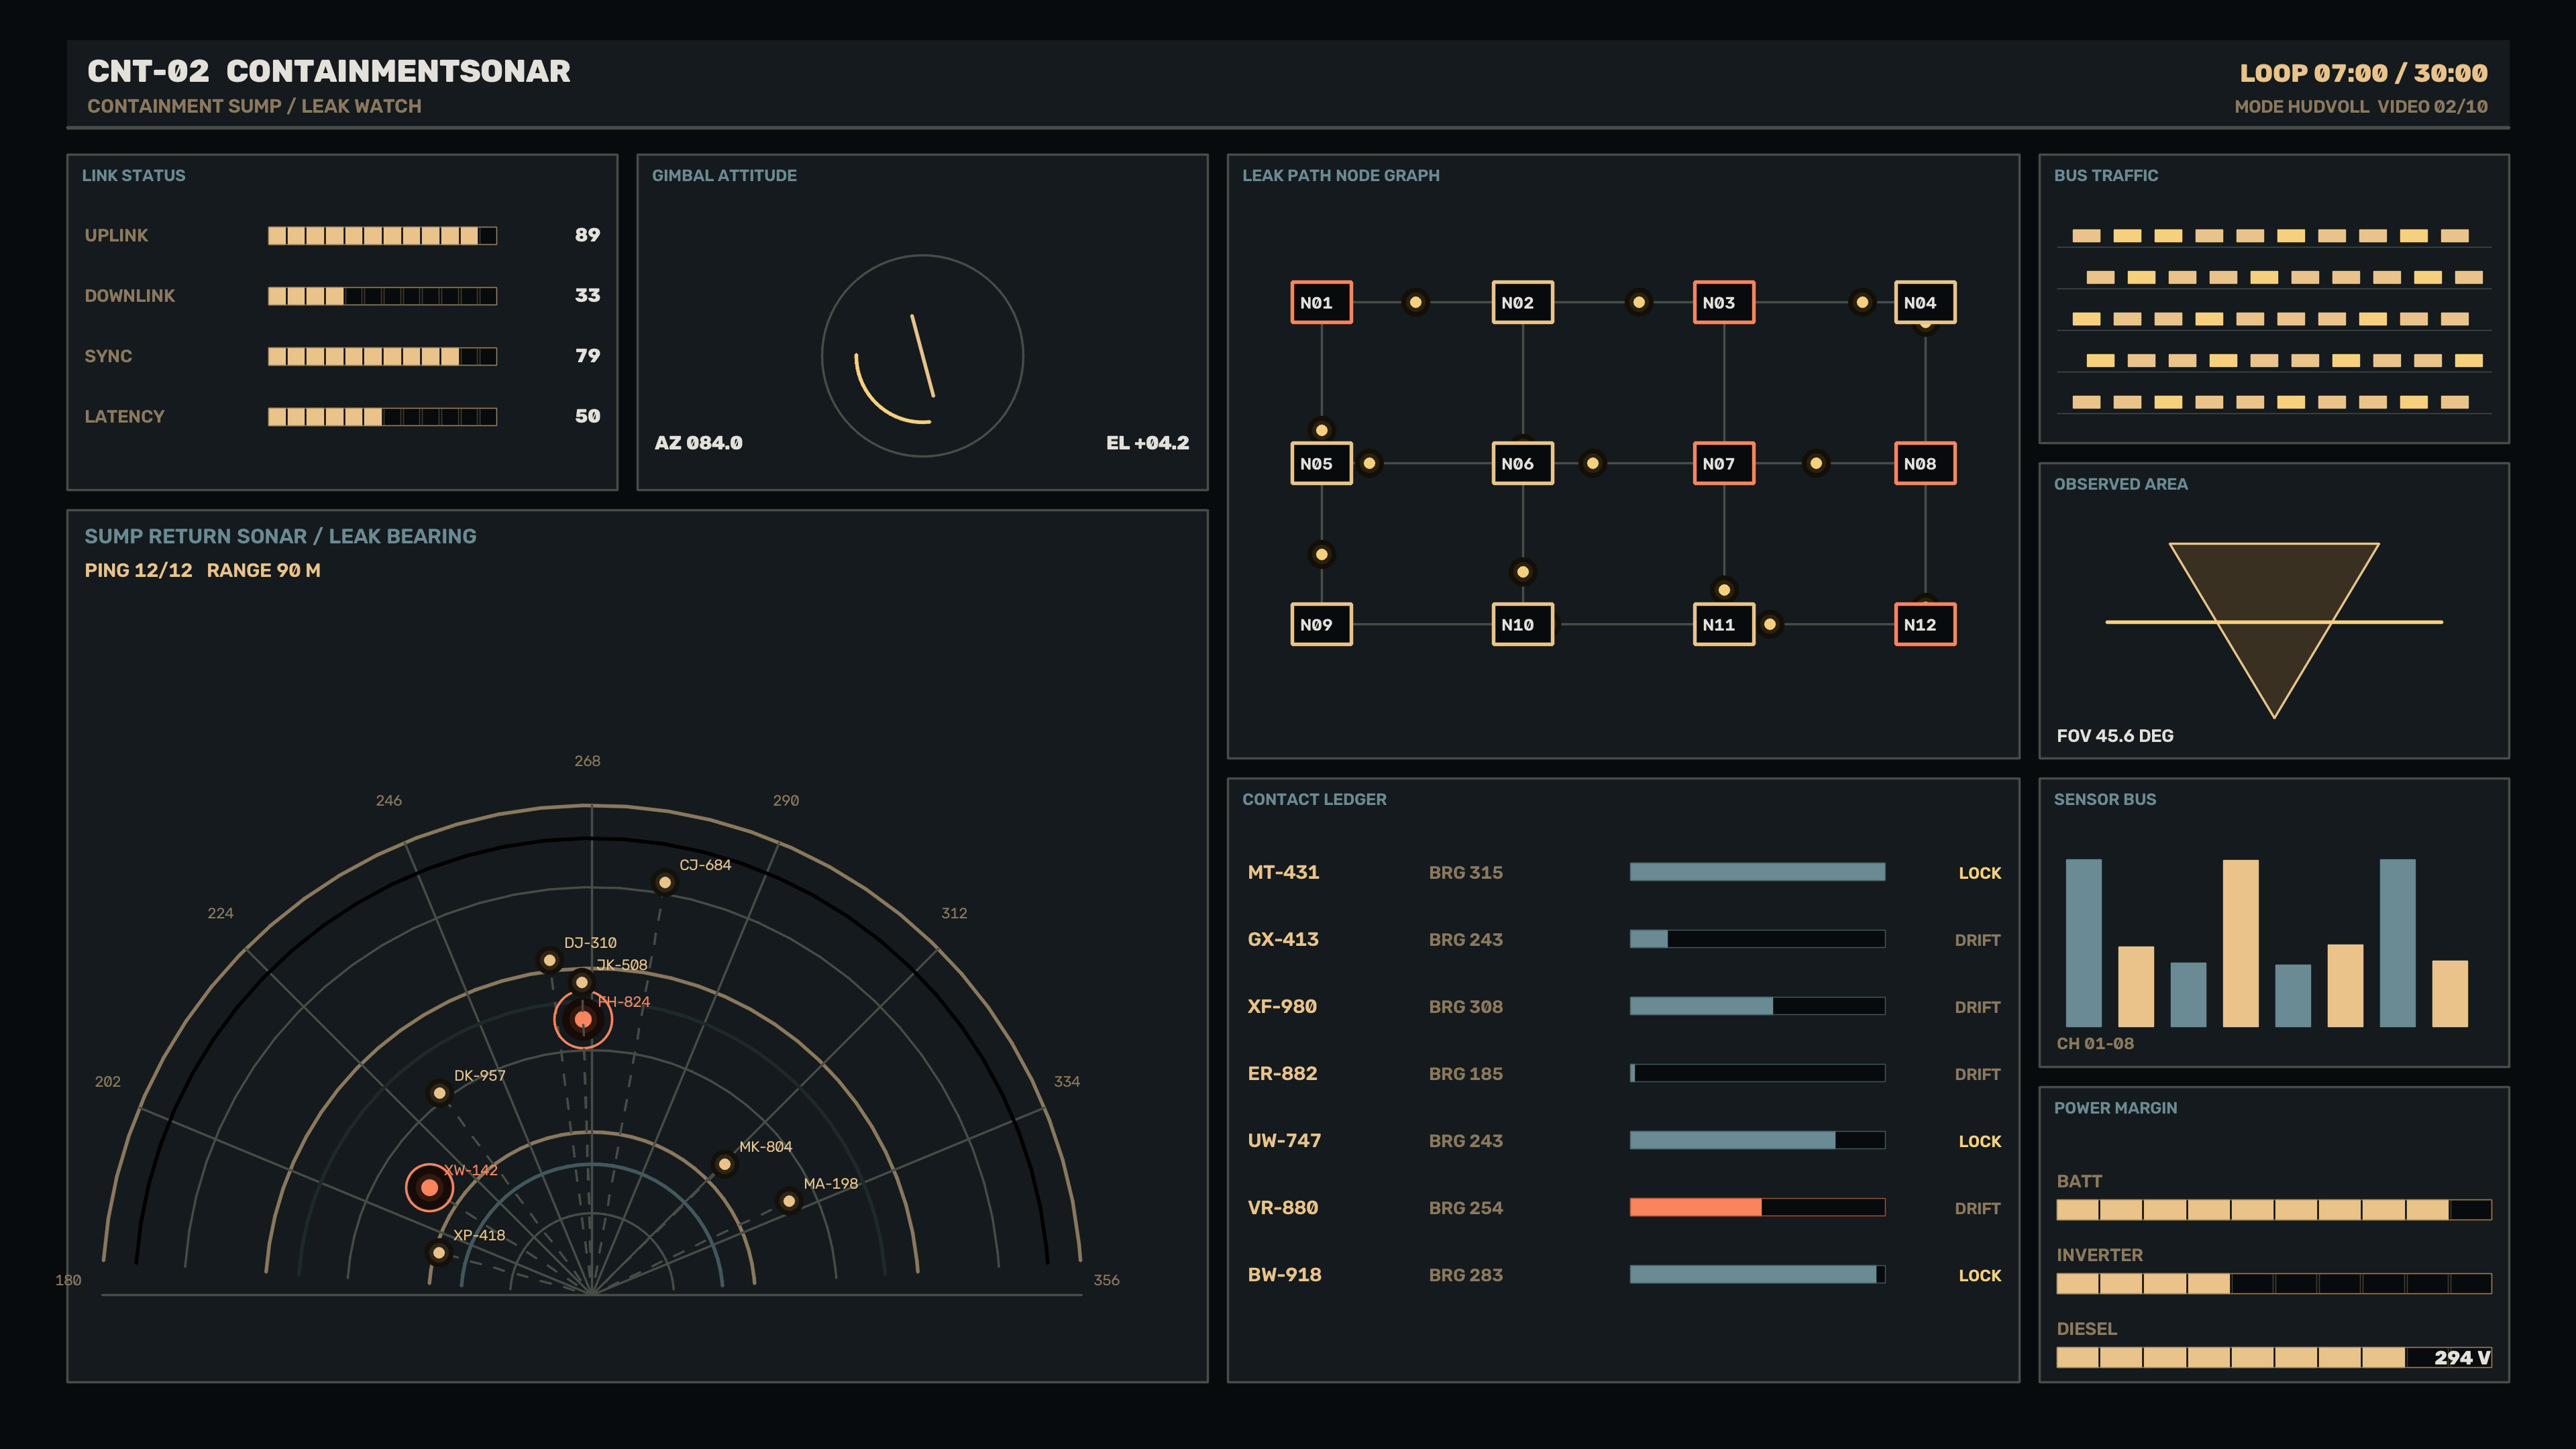The width and height of the screenshot is (2576, 1449).
Task: Select node N06 in leak path graph
Action: 1522,463
